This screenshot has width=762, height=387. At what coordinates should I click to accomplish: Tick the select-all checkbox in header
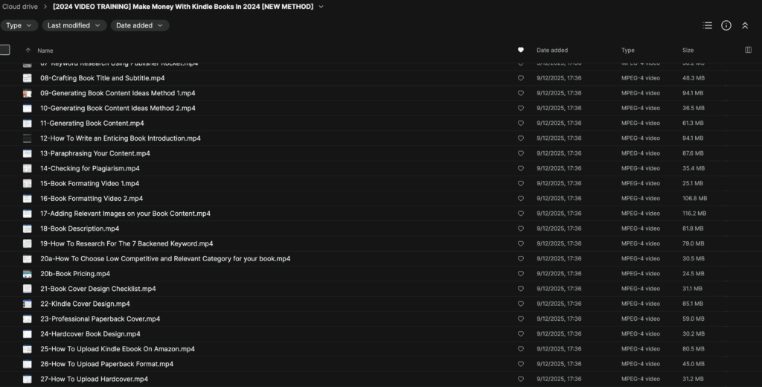5,50
